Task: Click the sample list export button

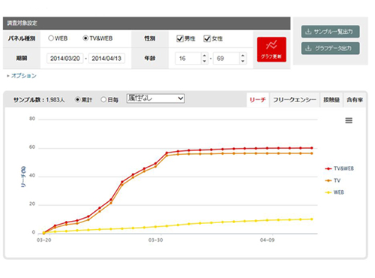Action: [330, 32]
